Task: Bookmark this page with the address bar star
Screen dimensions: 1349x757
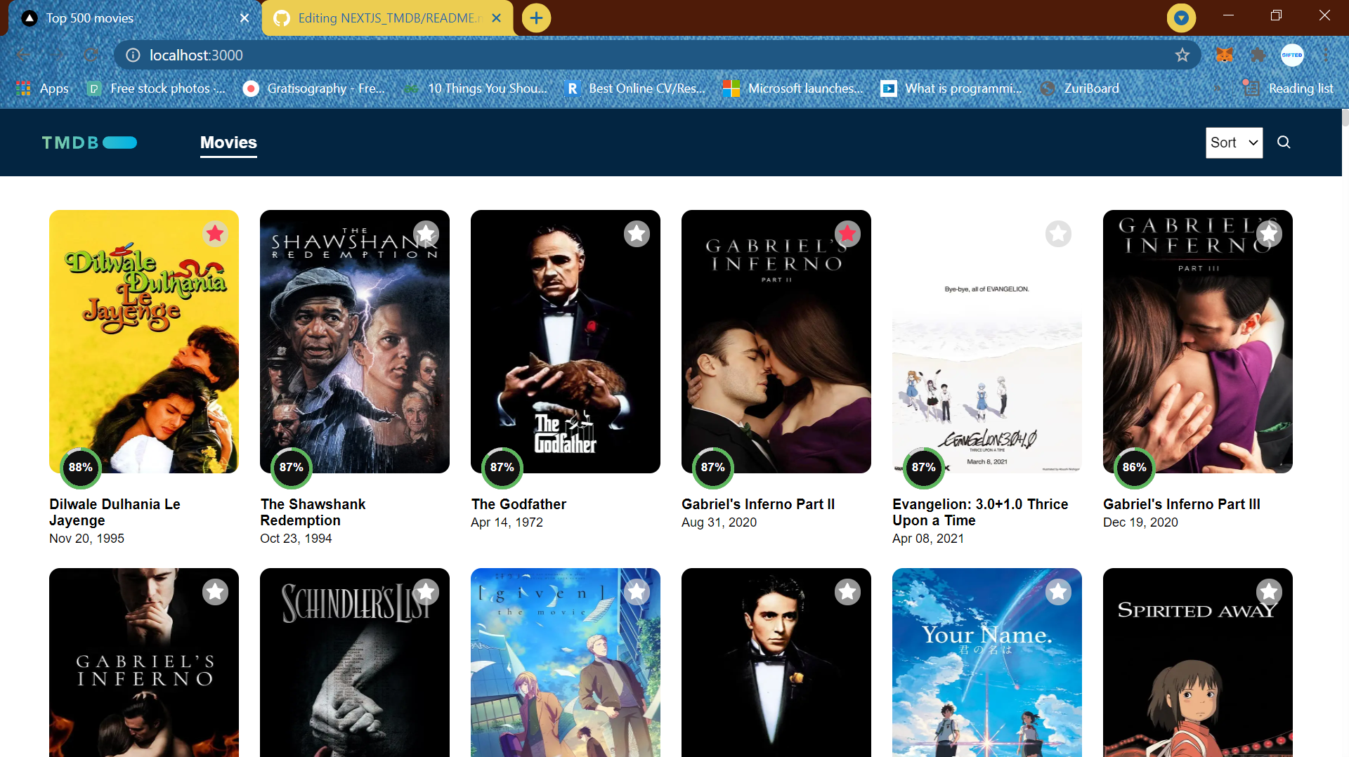Action: [1182, 55]
